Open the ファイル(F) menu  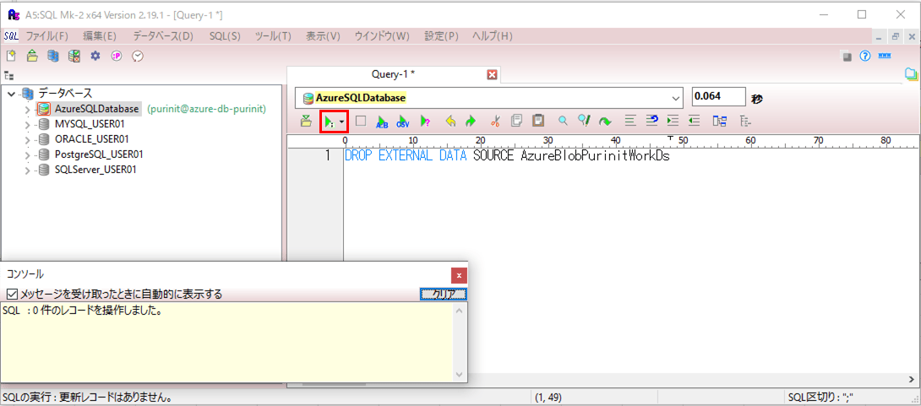click(x=47, y=35)
